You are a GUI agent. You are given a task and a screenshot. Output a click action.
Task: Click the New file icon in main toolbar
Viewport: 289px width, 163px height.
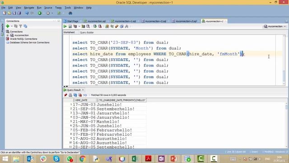[x=5, y=13]
